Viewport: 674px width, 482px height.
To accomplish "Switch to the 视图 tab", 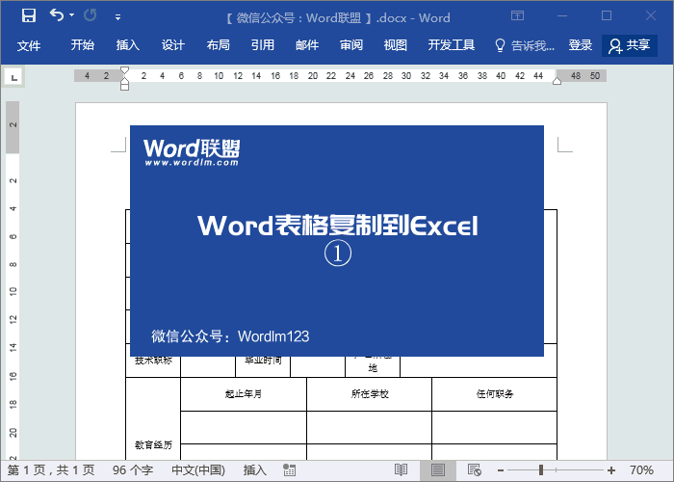I will click(x=396, y=45).
